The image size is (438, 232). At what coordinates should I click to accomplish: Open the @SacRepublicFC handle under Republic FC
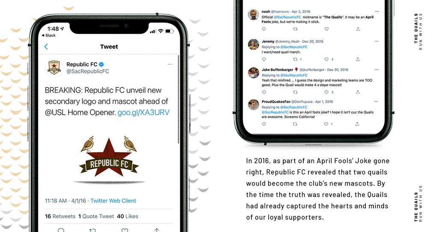87,71
